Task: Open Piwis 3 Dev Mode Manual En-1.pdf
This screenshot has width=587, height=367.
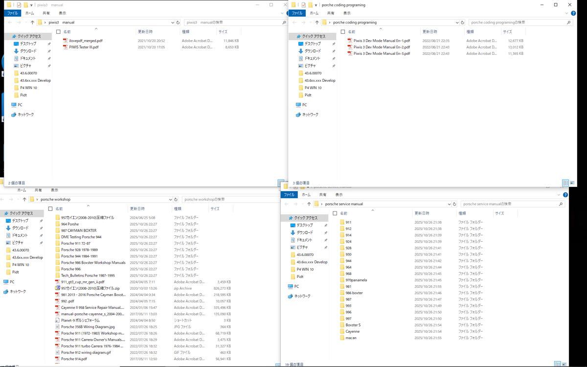Action: coord(382,41)
